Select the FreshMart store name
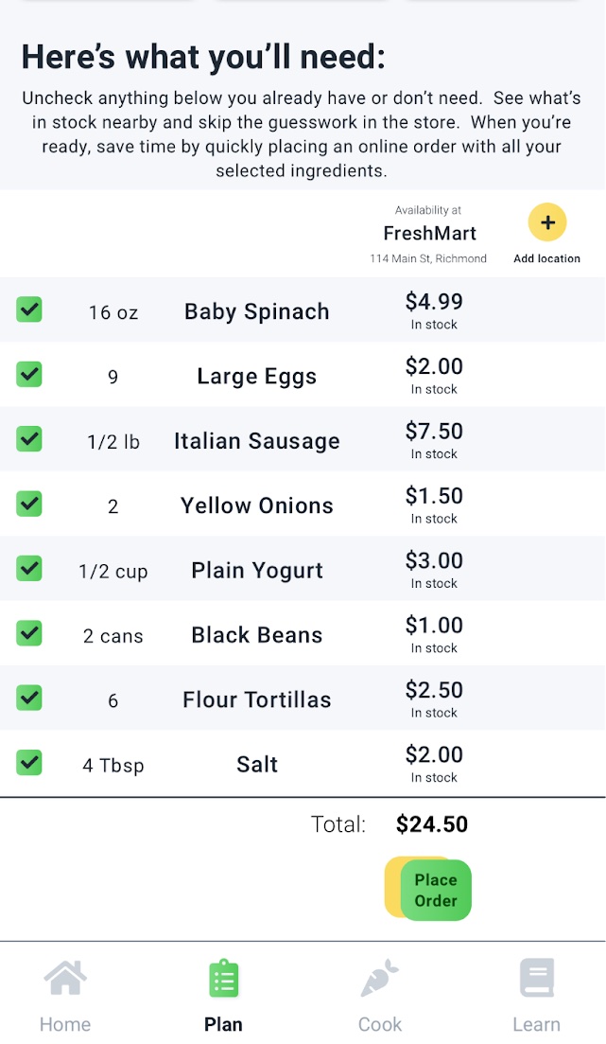Image resolution: width=606 pixels, height=1044 pixels. 430,233
